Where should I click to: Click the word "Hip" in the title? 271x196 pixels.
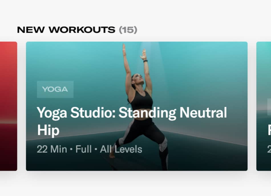(x=48, y=131)
